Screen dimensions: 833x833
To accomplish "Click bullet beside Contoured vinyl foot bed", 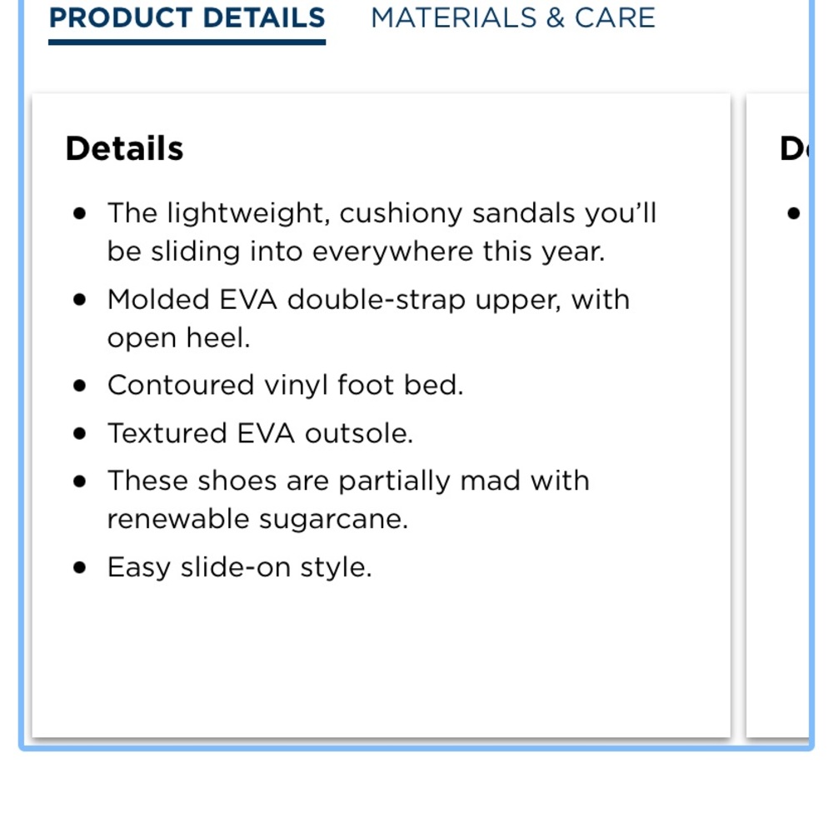I will coord(80,385).
